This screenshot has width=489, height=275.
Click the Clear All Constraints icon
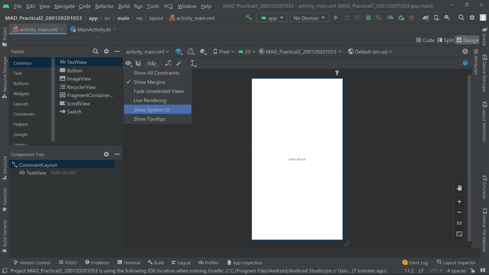coord(168,63)
